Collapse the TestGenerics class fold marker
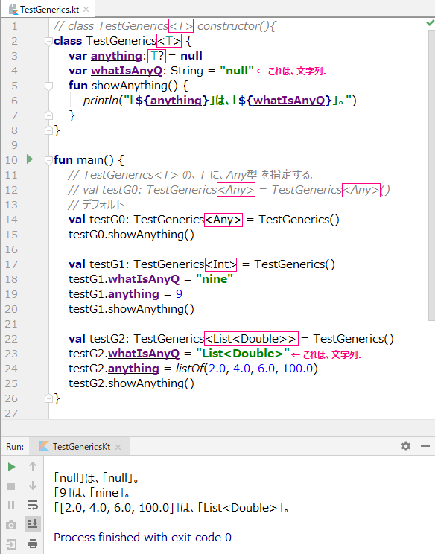Viewport: 435px width, 554px height. pyautogui.click(x=48, y=41)
